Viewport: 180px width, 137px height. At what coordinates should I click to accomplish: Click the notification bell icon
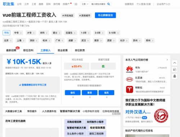click(175, 76)
